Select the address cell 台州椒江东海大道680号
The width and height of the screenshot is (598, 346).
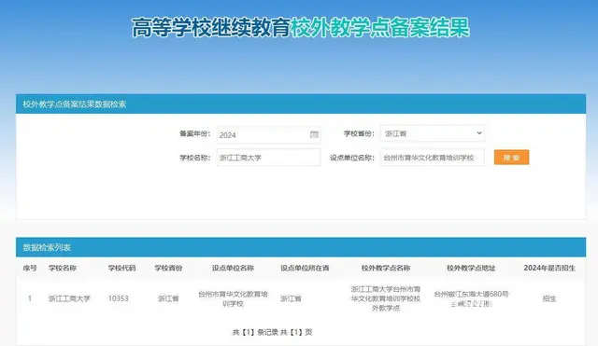(471, 298)
